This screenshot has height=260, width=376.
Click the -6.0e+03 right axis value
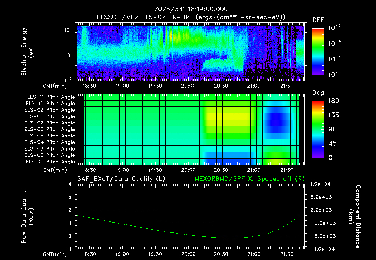pos(321,236)
